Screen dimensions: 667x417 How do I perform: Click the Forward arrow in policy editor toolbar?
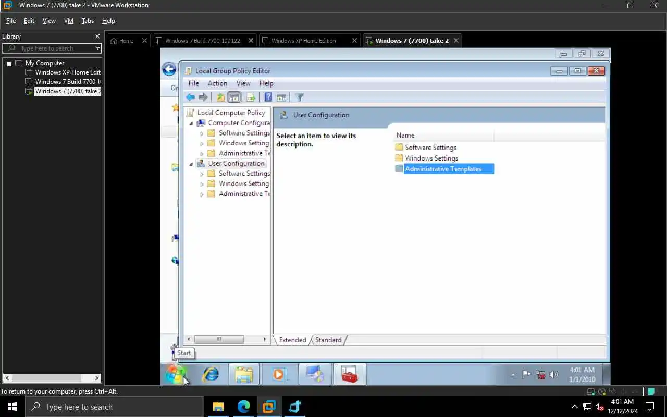(x=203, y=97)
